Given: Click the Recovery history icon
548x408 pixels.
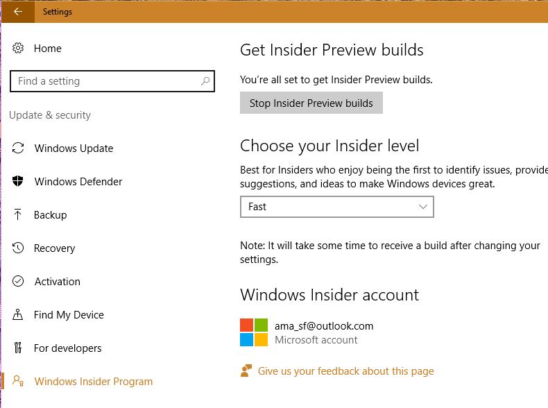Looking at the screenshot, I should pos(19,248).
